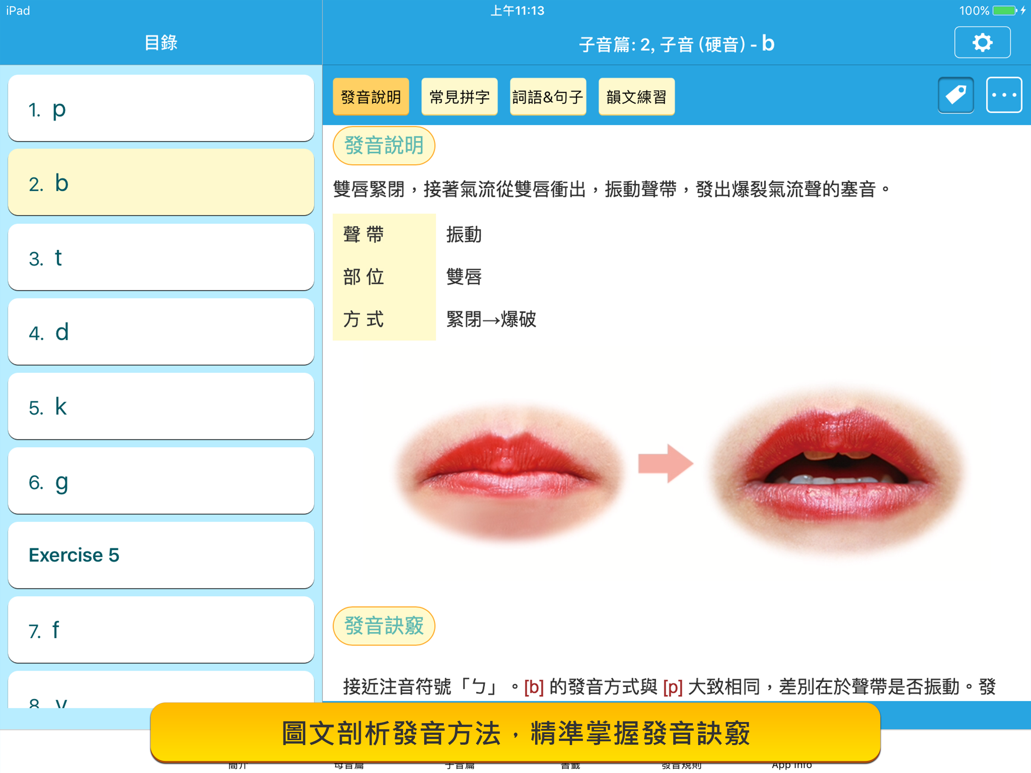
Task: Click the 雙唇 table value
Action: 464,277
